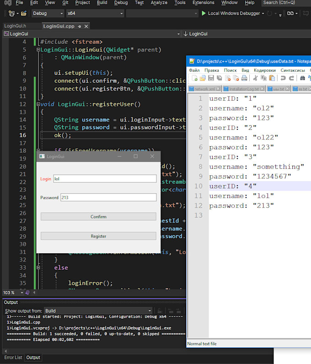Open the Analyze menu in Visual Studio
The height and width of the screenshot is (364, 311).
[x=159, y=3]
